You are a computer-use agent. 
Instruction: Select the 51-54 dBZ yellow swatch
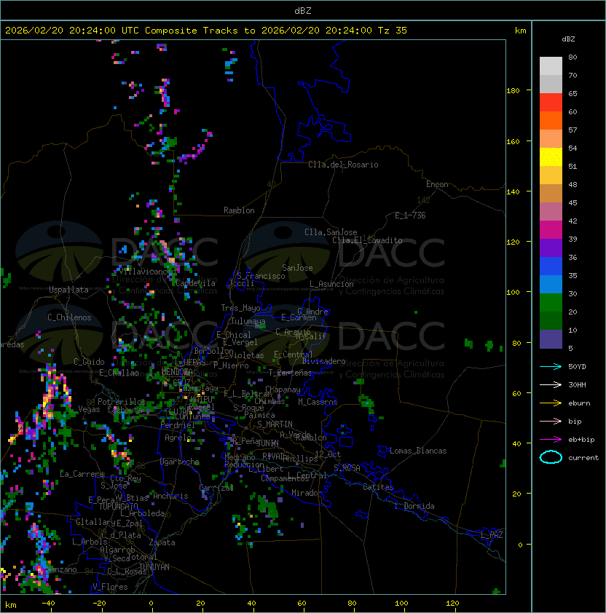click(x=551, y=157)
